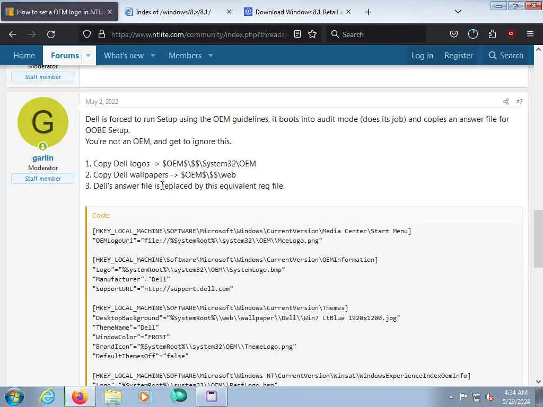View site security padlock info
The image size is (543, 407).
101,34
